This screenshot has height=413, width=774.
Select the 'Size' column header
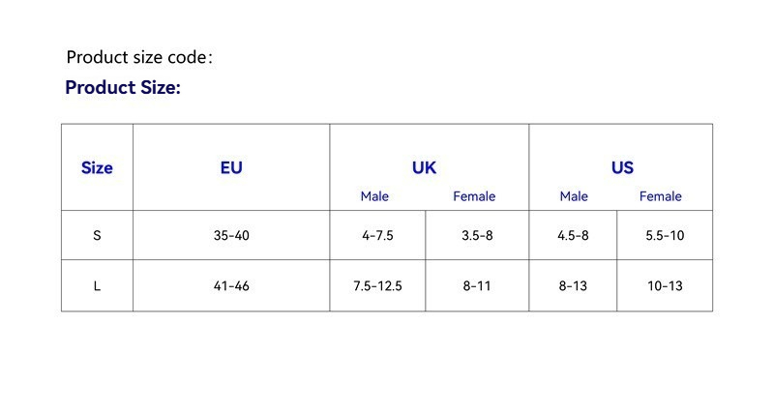click(97, 167)
